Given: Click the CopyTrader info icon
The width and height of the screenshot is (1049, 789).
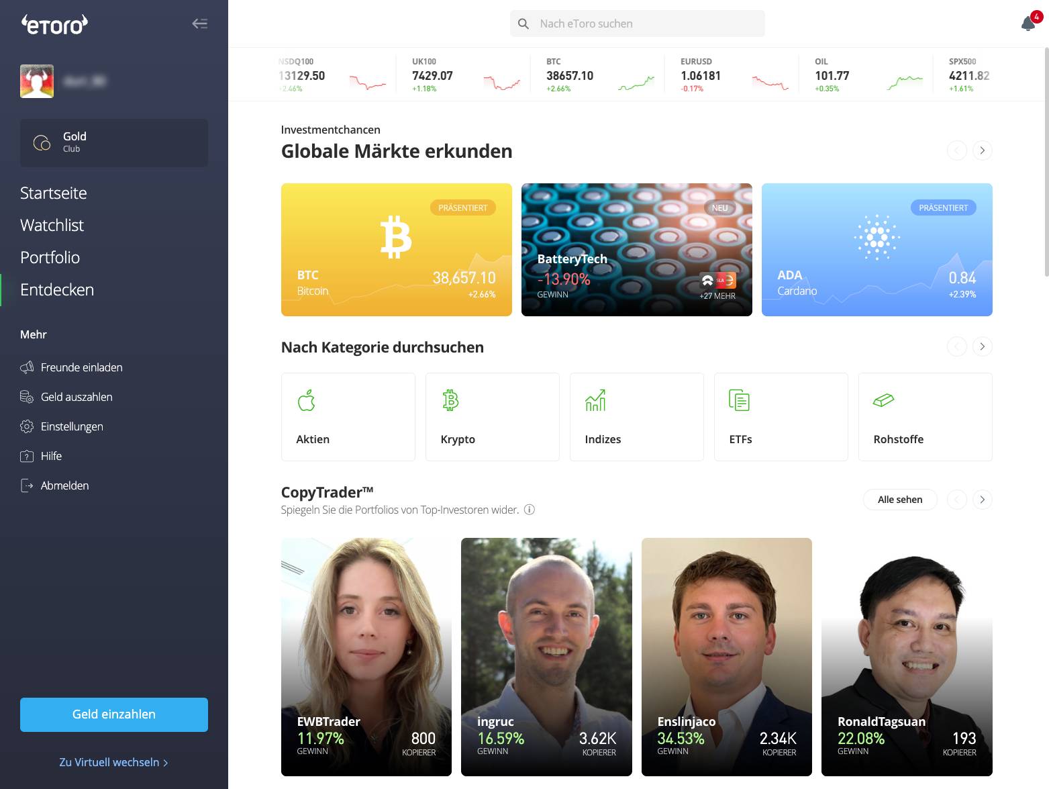Looking at the screenshot, I should [529, 510].
